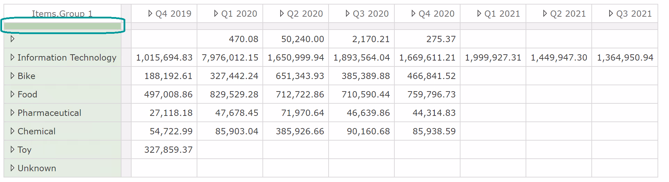Expand the unnamed blank group row
Image resolution: width=669 pixels, height=182 pixels.
coord(13,39)
